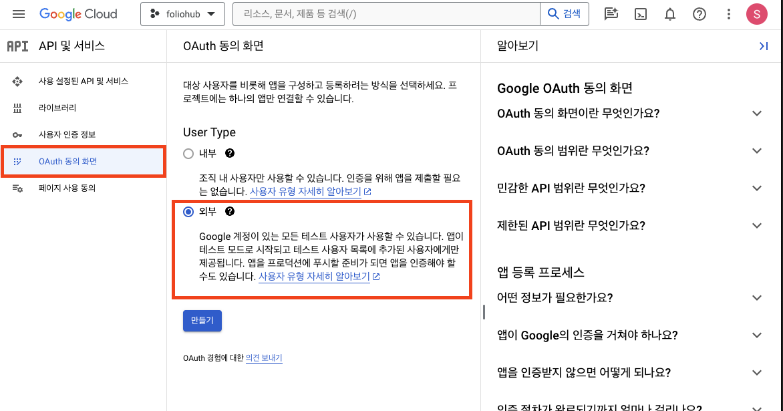Click the library grid icon
Screen dimensions: 783x411
click(17, 108)
